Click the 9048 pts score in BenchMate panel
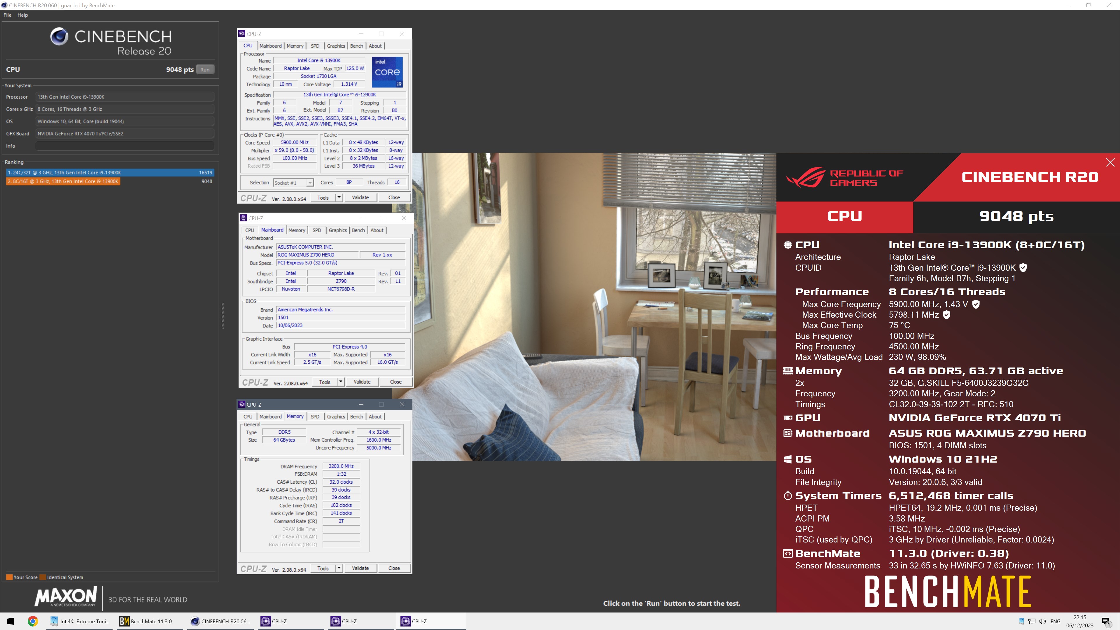The height and width of the screenshot is (630, 1120). (x=1016, y=216)
